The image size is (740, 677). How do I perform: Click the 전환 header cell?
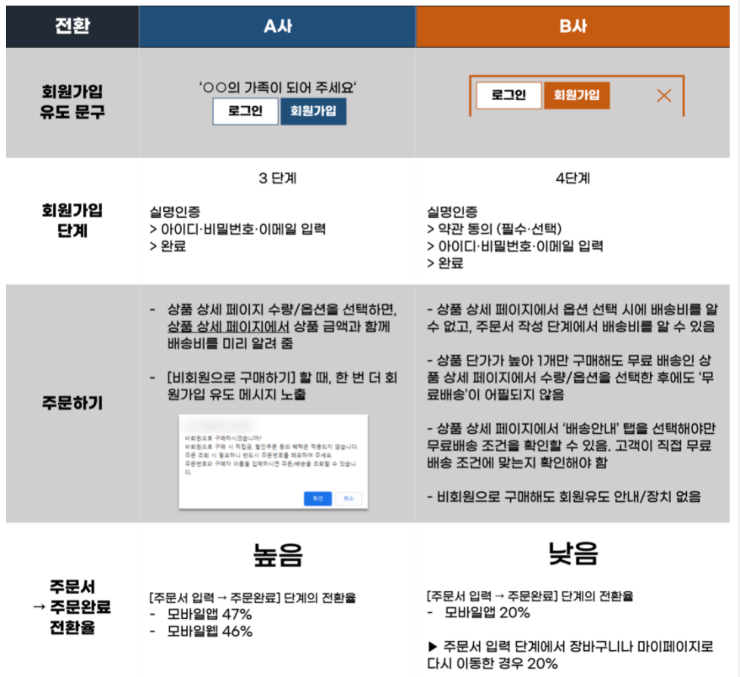pos(72,26)
